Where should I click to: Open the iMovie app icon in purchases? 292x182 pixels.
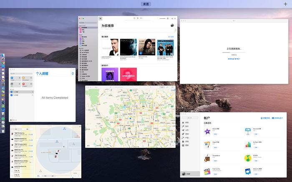(x=207, y=131)
